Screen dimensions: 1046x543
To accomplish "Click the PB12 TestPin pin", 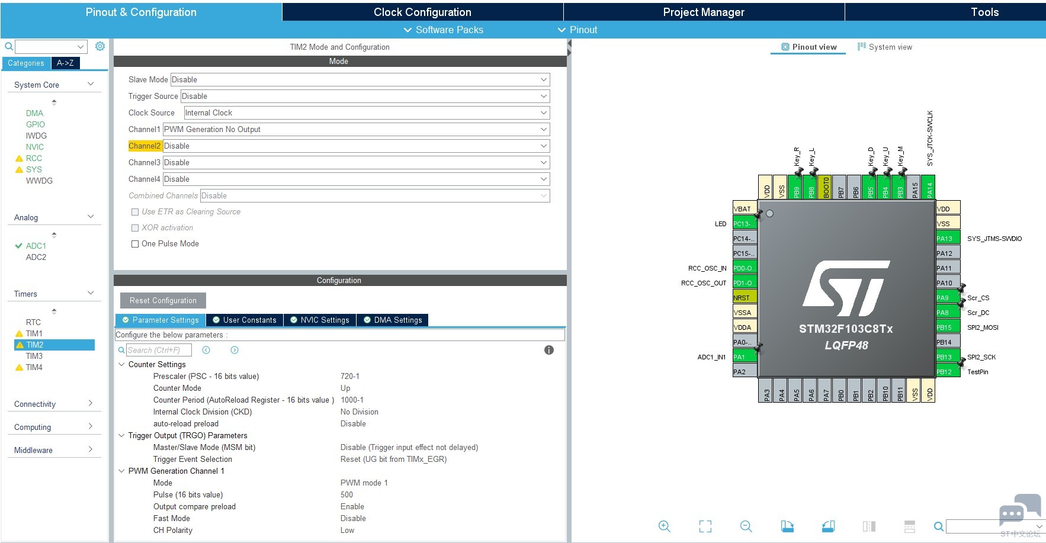I will click(x=948, y=371).
